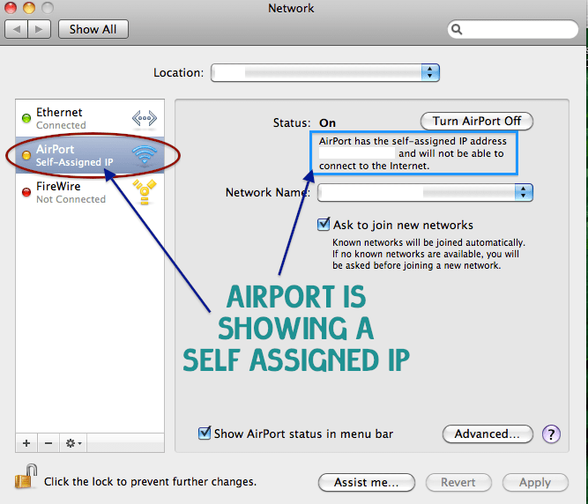
Task: Click the yellow AirPort status indicator
Action: (26, 155)
